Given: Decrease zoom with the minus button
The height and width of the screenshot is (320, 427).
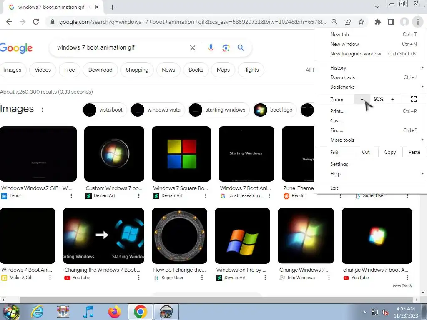Looking at the screenshot, I should [x=362, y=99].
